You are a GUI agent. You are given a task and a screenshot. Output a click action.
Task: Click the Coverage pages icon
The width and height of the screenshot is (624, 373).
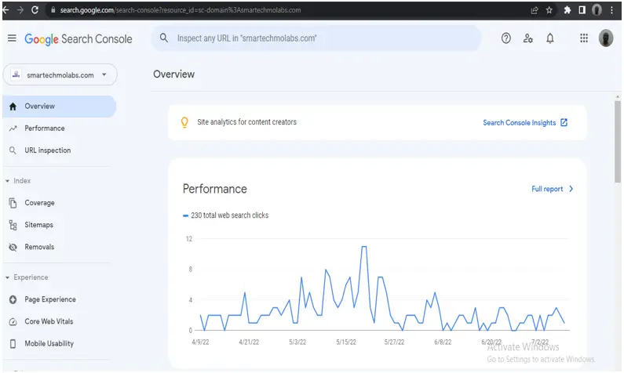coord(13,203)
